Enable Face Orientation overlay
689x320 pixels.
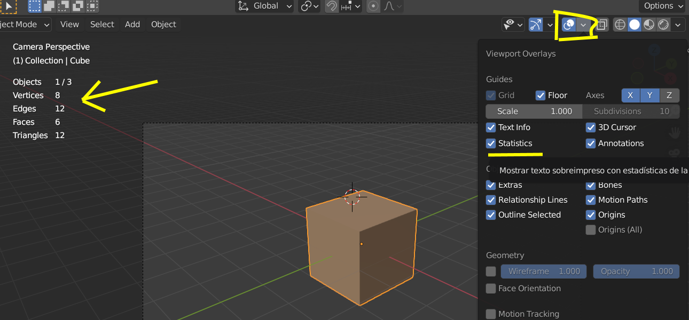tap(491, 288)
